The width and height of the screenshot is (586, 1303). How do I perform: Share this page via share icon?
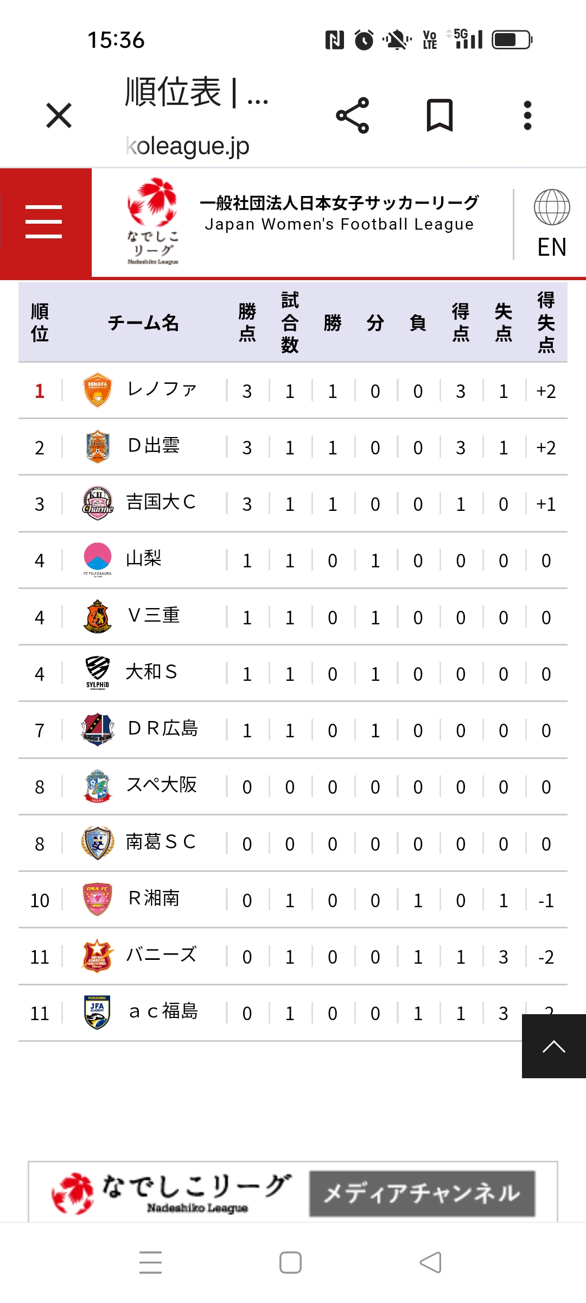[353, 116]
